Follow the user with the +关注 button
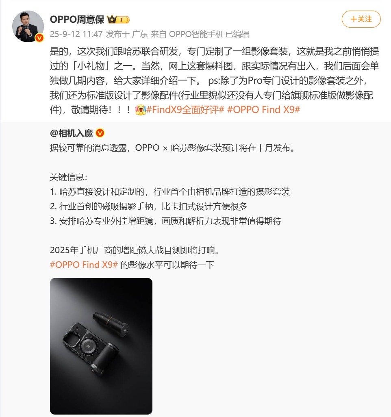The height and width of the screenshot is (417, 391). 361,19
